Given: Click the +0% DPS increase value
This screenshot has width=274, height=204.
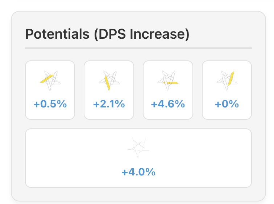Looking at the screenshot, I should pyautogui.click(x=227, y=104).
